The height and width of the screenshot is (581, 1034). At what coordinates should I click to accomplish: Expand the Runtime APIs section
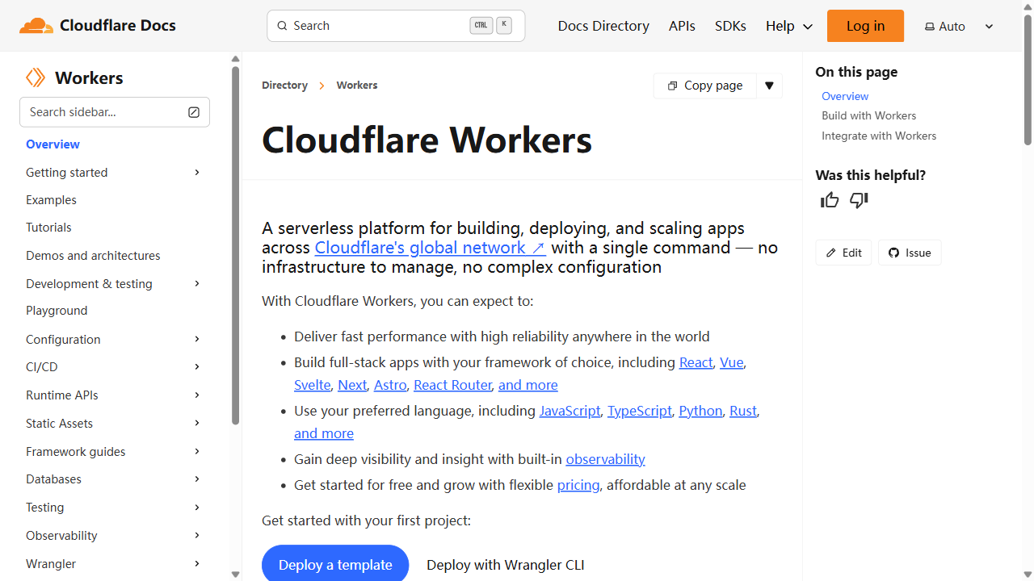[196, 395]
